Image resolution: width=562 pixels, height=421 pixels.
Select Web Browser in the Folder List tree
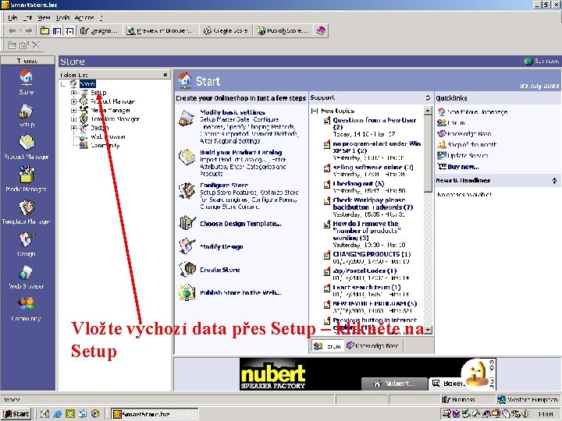[108, 136]
